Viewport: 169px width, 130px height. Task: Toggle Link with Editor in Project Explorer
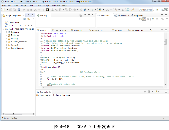28,19
